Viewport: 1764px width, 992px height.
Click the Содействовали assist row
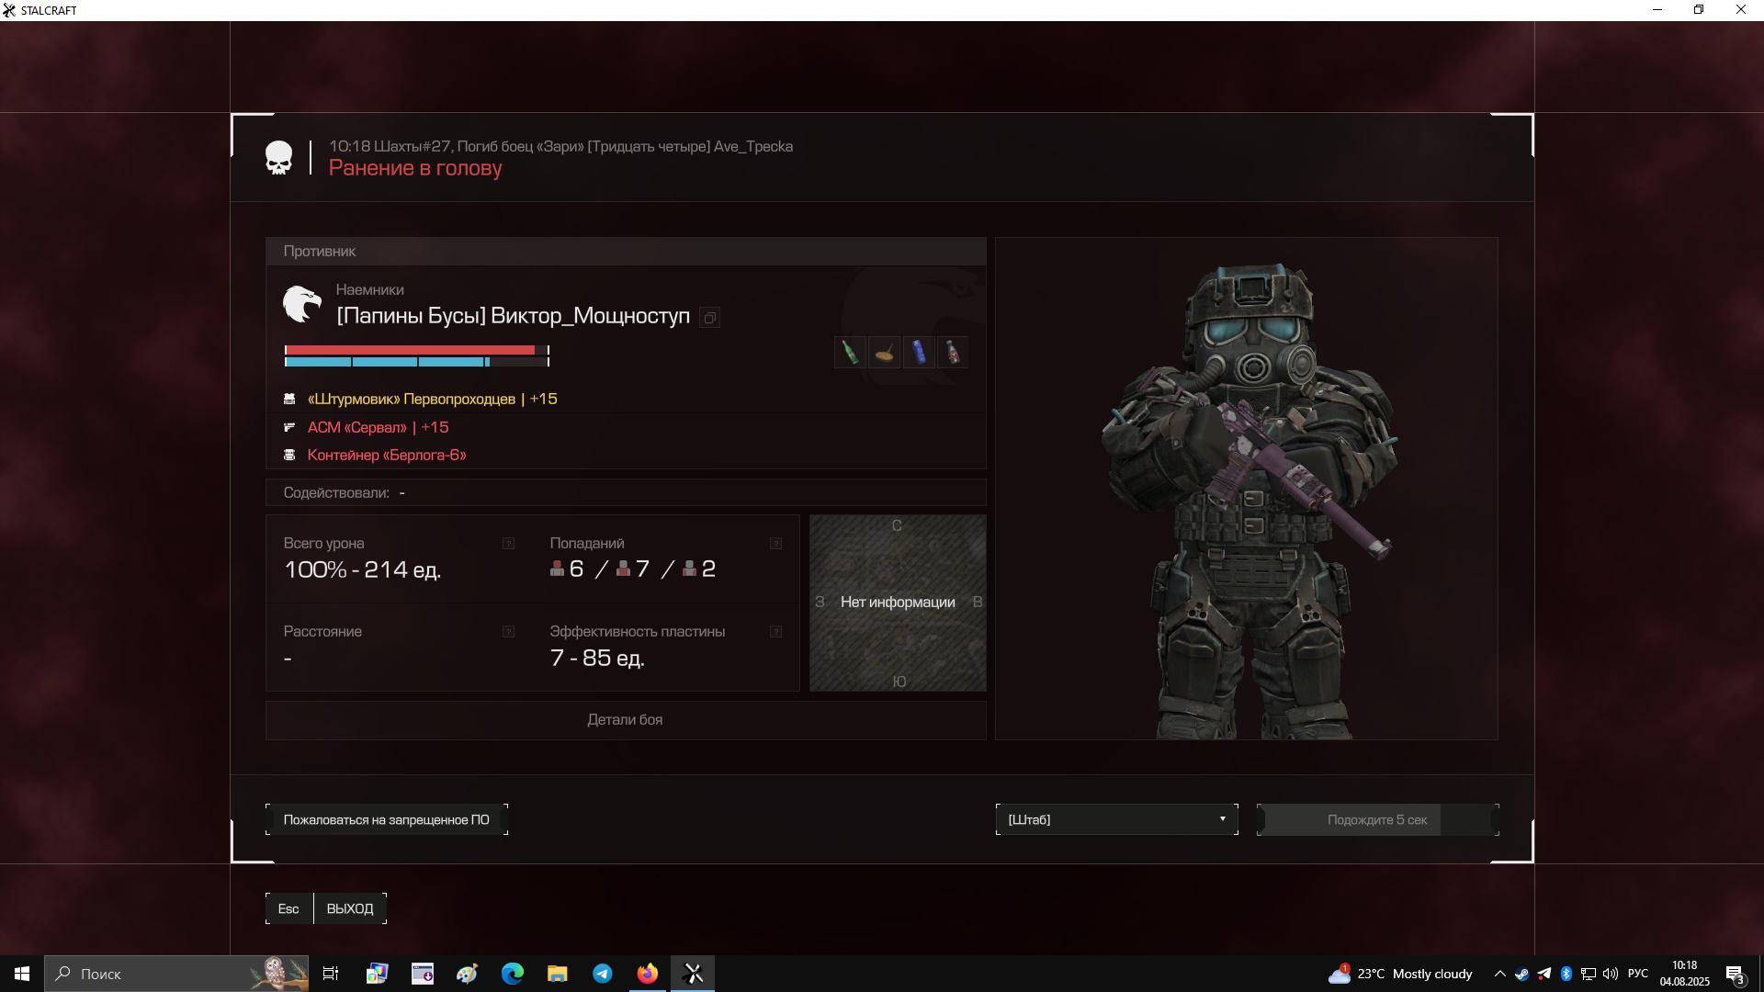(626, 492)
